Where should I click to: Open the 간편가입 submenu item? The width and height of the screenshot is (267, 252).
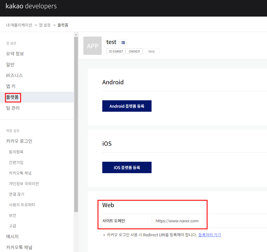click(x=16, y=163)
